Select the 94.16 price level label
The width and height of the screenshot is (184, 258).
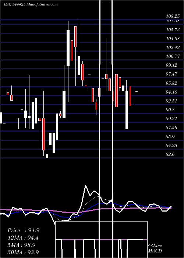(x=172, y=92)
